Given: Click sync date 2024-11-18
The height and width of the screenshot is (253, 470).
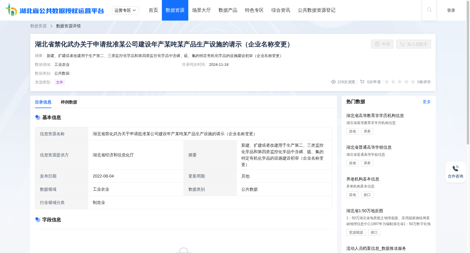Looking at the screenshot, I should coord(219,65).
